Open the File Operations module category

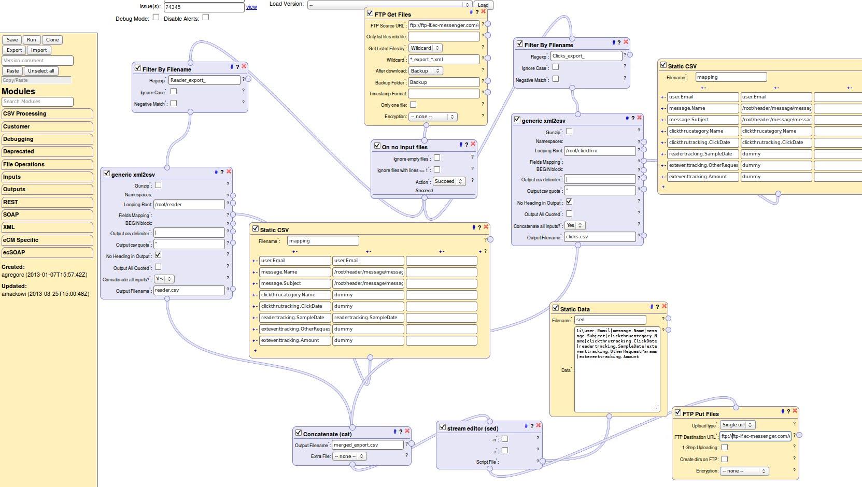pos(47,165)
